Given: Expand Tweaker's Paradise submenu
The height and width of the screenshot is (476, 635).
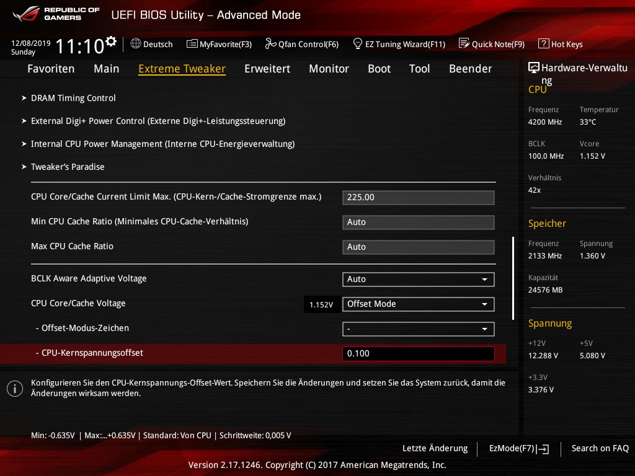Looking at the screenshot, I should coord(68,167).
